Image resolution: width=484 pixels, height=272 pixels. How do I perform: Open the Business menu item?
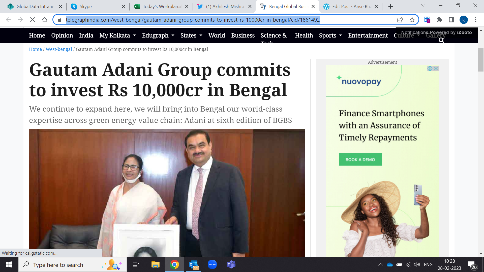(243, 36)
